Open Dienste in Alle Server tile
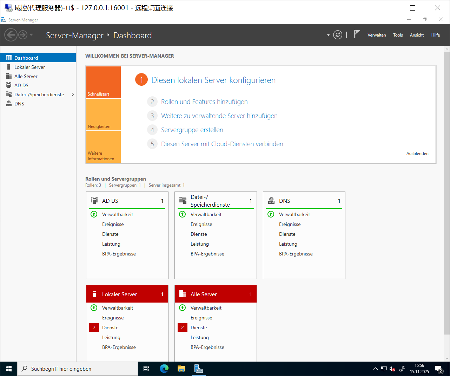This screenshot has width=450, height=376. coord(199,328)
